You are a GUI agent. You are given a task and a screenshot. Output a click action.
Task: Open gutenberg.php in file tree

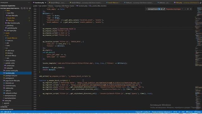(11, 28)
